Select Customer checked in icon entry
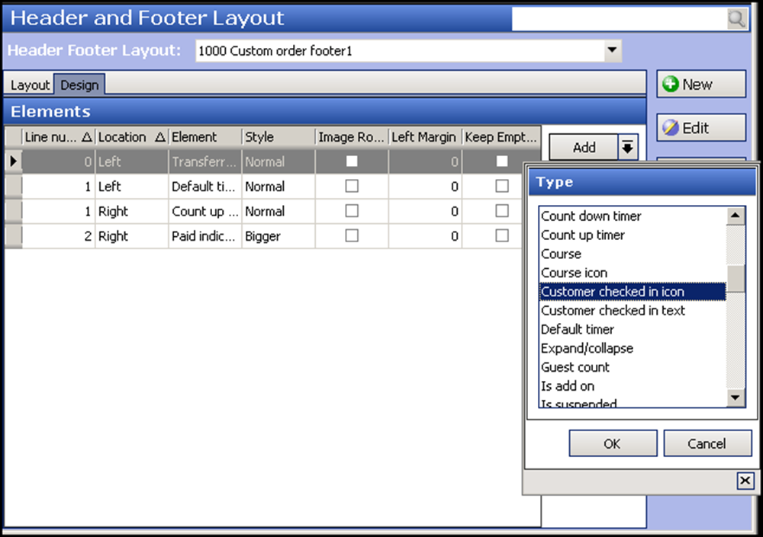This screenshot has width=763, height=537. pos(632,292)
